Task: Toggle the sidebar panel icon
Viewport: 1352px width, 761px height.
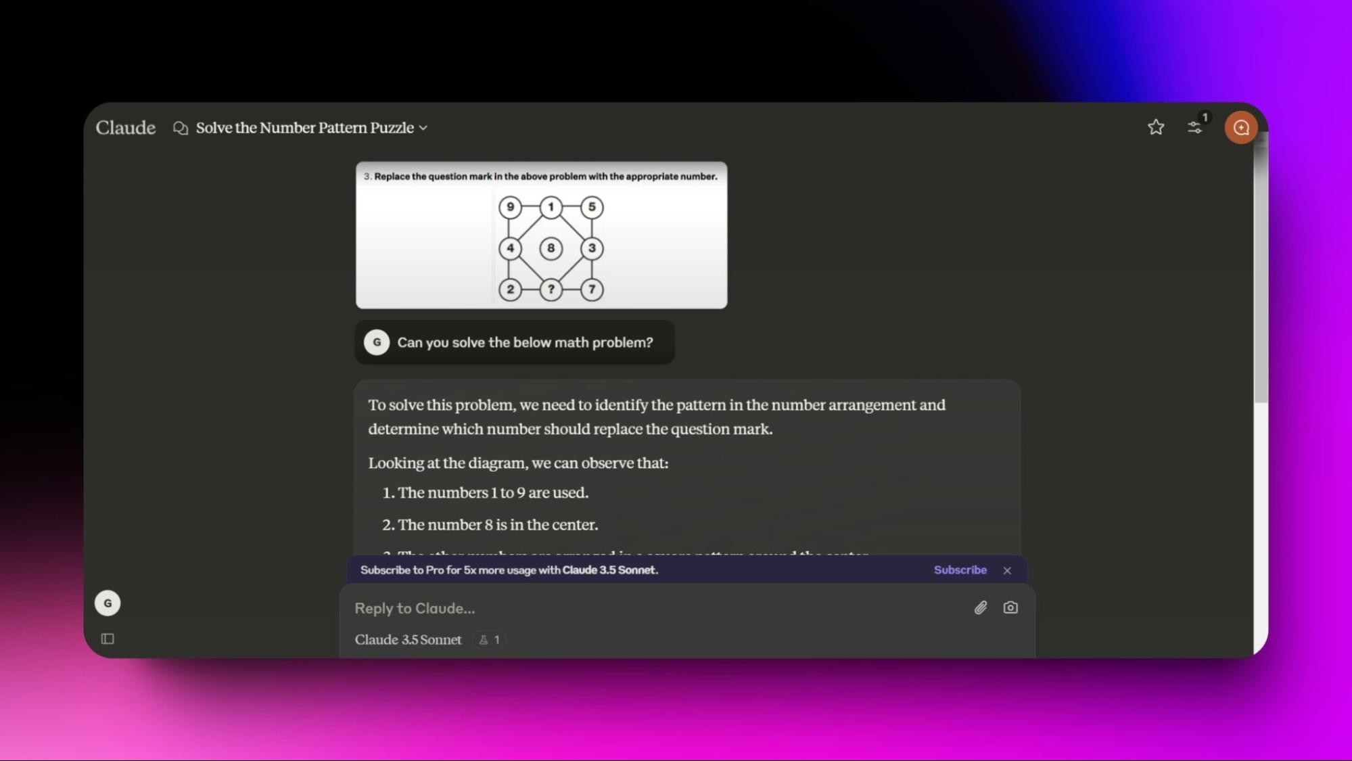Action: click(108, 639)
